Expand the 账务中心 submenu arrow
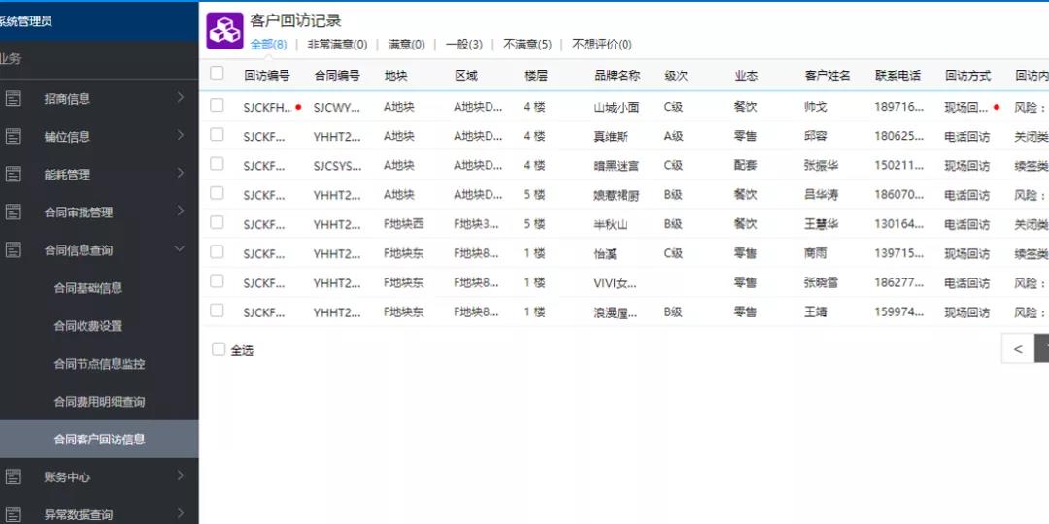Image resolution: width=1049 pixels, height=524 pixels. 180,475
